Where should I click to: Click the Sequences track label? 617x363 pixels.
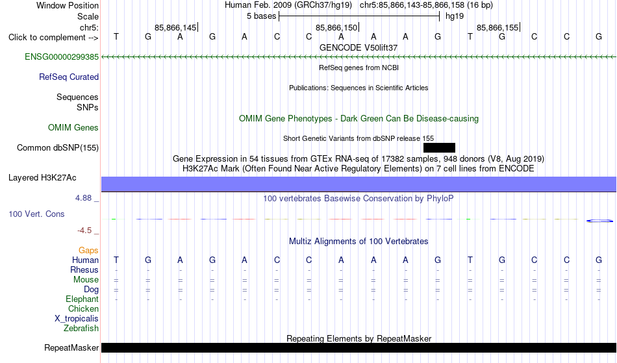click(x=77, y=97)
